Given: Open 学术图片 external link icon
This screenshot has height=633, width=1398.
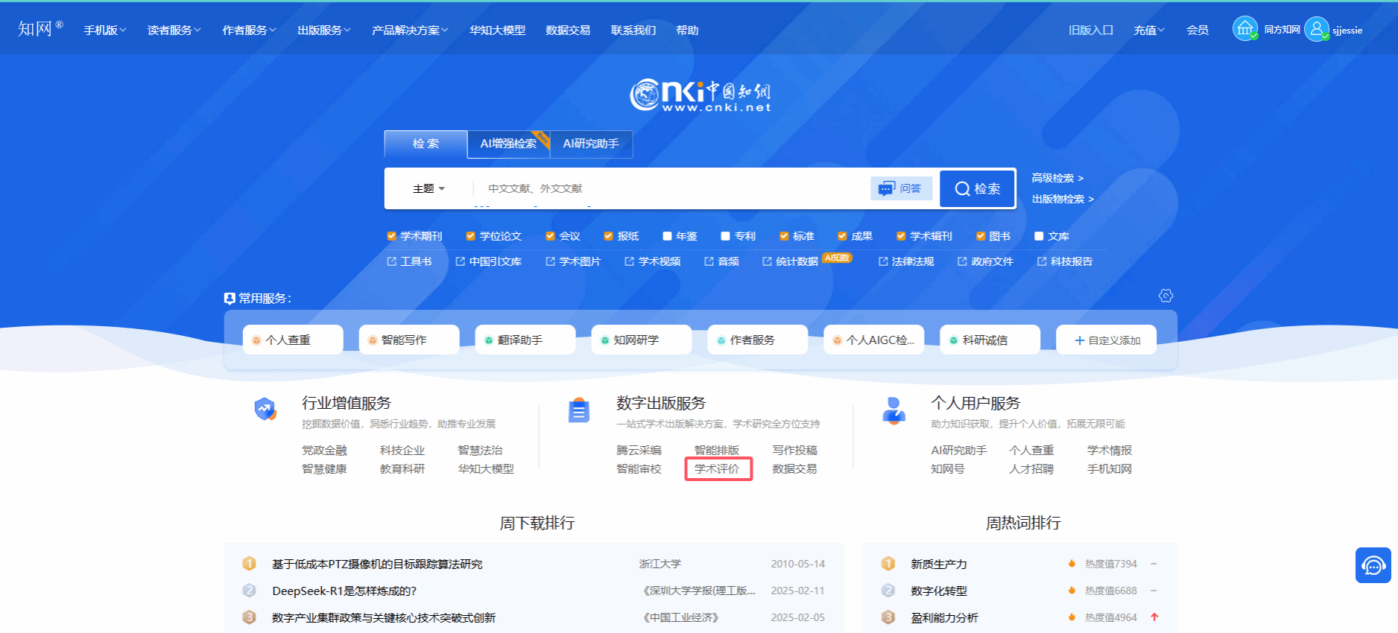Looking at the screenshot, I should pos(551,261).
